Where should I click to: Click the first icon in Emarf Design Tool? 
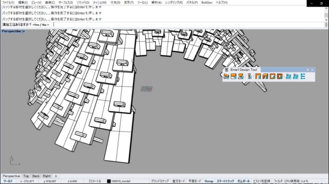(226, 76)
